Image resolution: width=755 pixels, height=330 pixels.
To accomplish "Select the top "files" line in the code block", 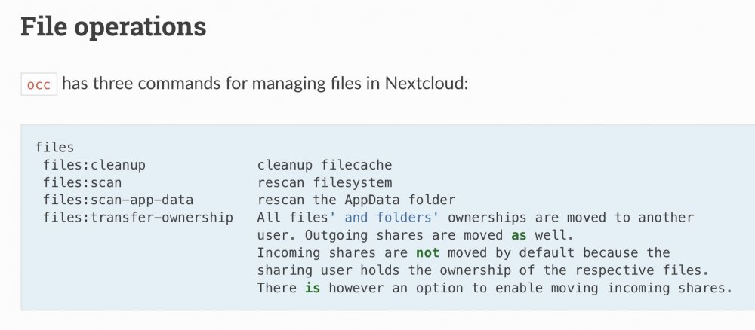I will 54,148.
